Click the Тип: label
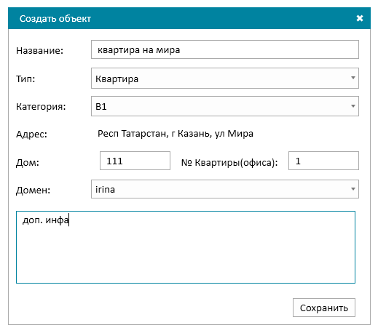The image size is (378, 333). pyautogui.click(x=25, y=79)
